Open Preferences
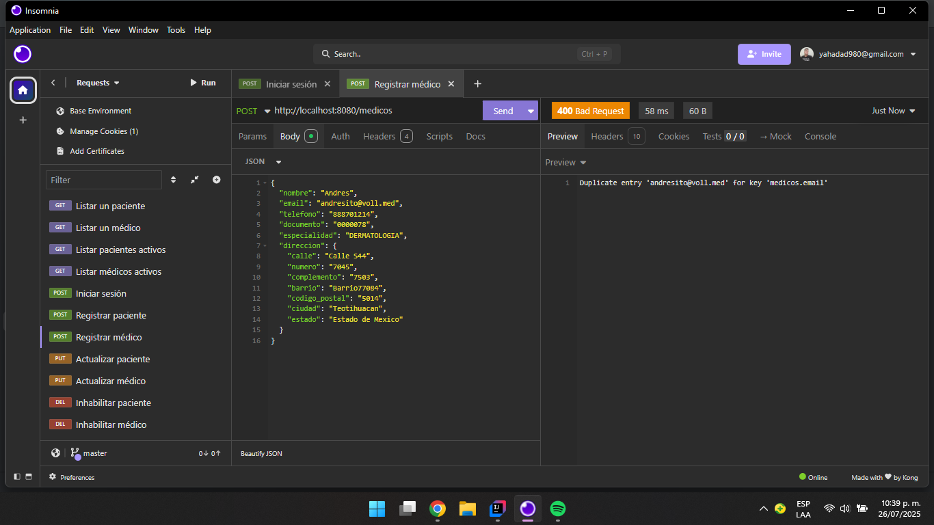The width and height of the screenshot is (934, 525). point(72,477)
